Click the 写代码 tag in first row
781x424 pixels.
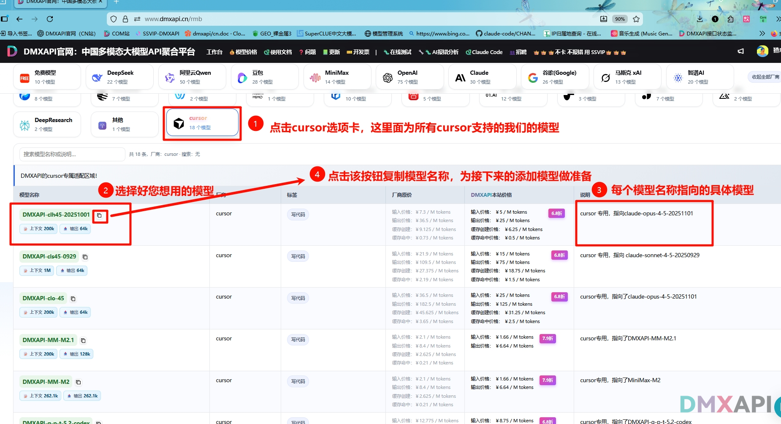tap(298, 215)
